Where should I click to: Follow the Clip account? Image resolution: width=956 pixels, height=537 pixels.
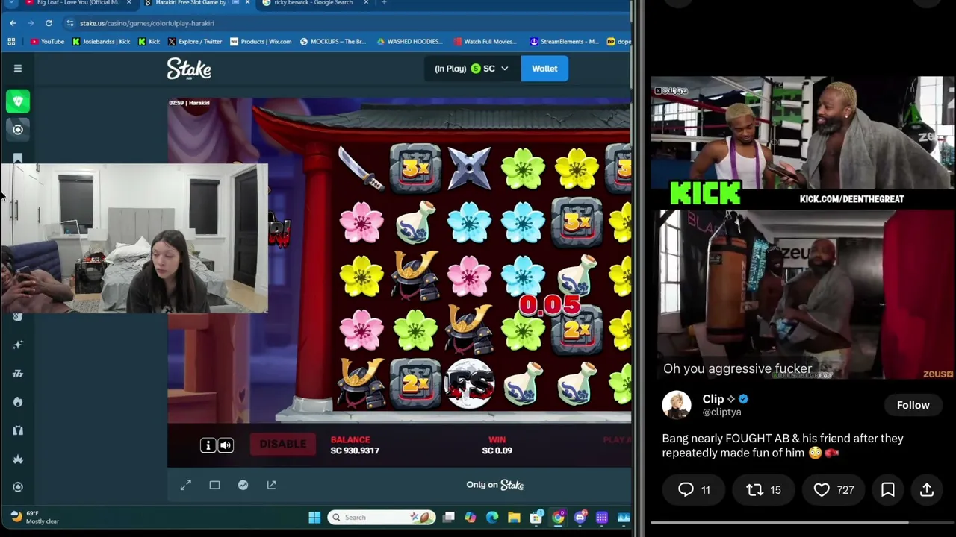pos(913,405)
